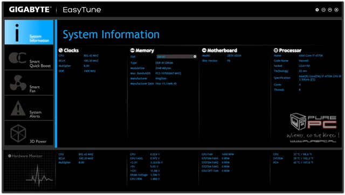Image resolution: width=345 pixels, height=195 pixels.
Task: Select the ModuleSize value 2048 MBytes
Action: pos(163,68)
